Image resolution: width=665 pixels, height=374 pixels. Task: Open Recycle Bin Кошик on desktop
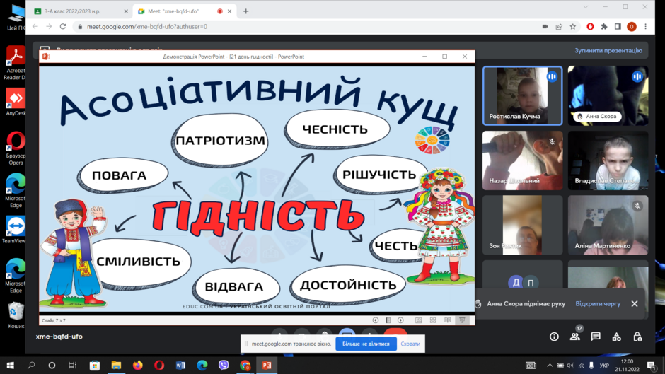(x=16, y=315)
